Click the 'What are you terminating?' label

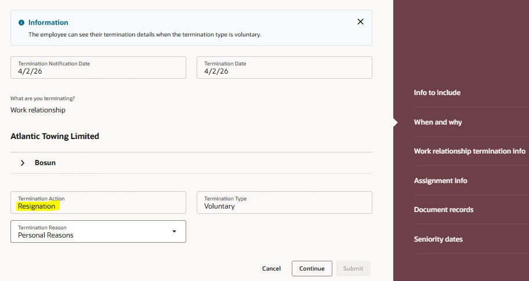pos(42,98)
